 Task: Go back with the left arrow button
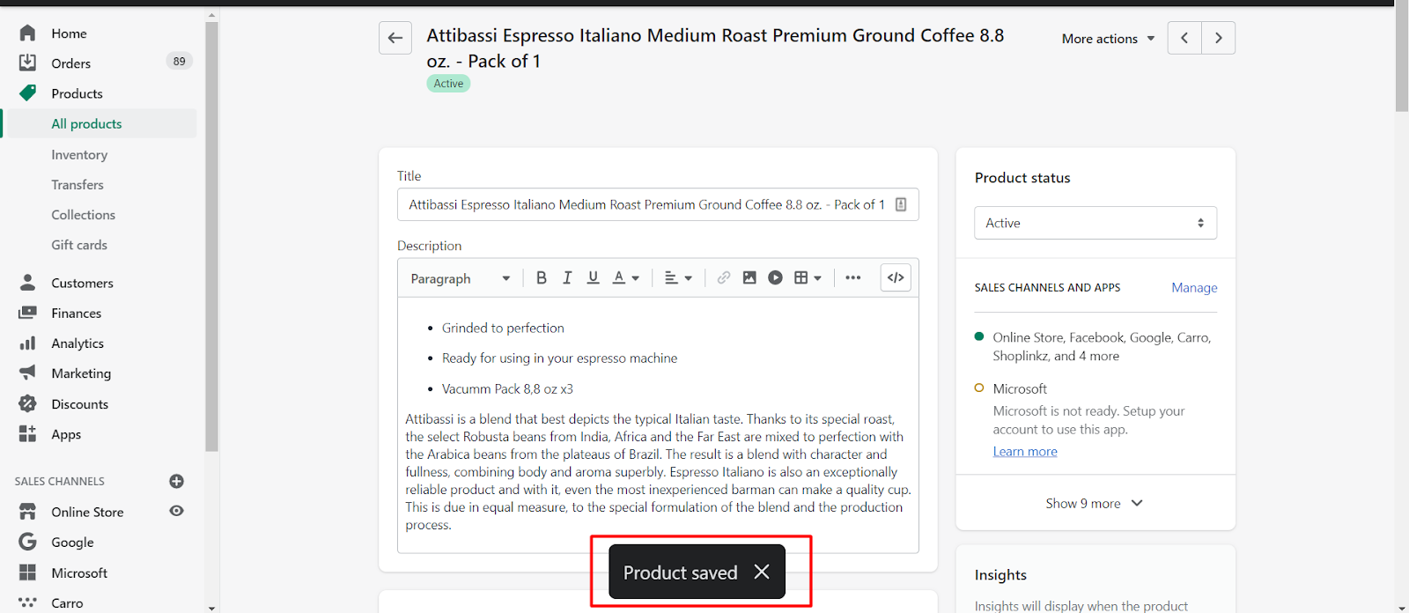click(x=395, y=38)
